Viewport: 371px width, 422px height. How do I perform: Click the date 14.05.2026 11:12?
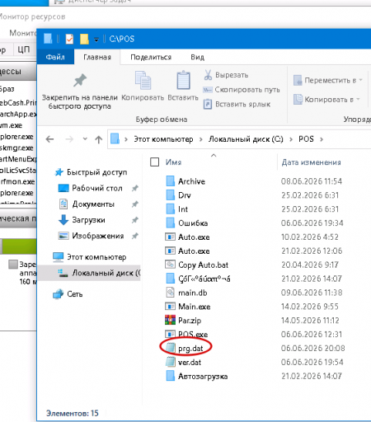click(x=310, y=321)
